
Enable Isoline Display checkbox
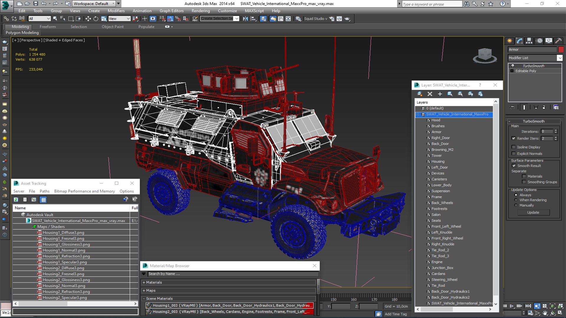click(514, 147)
